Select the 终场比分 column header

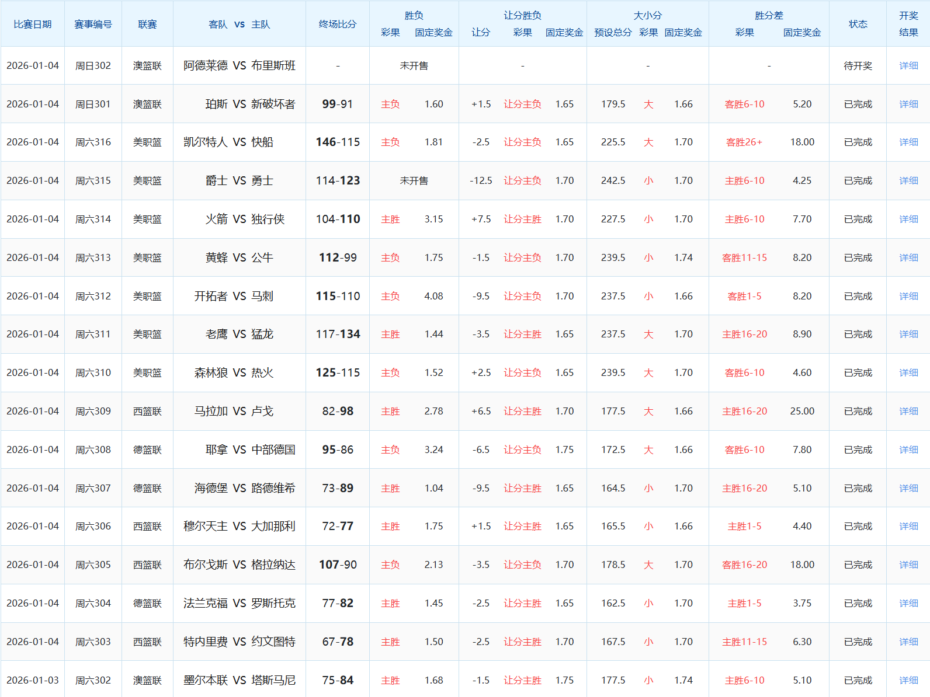tap(338, 25)
